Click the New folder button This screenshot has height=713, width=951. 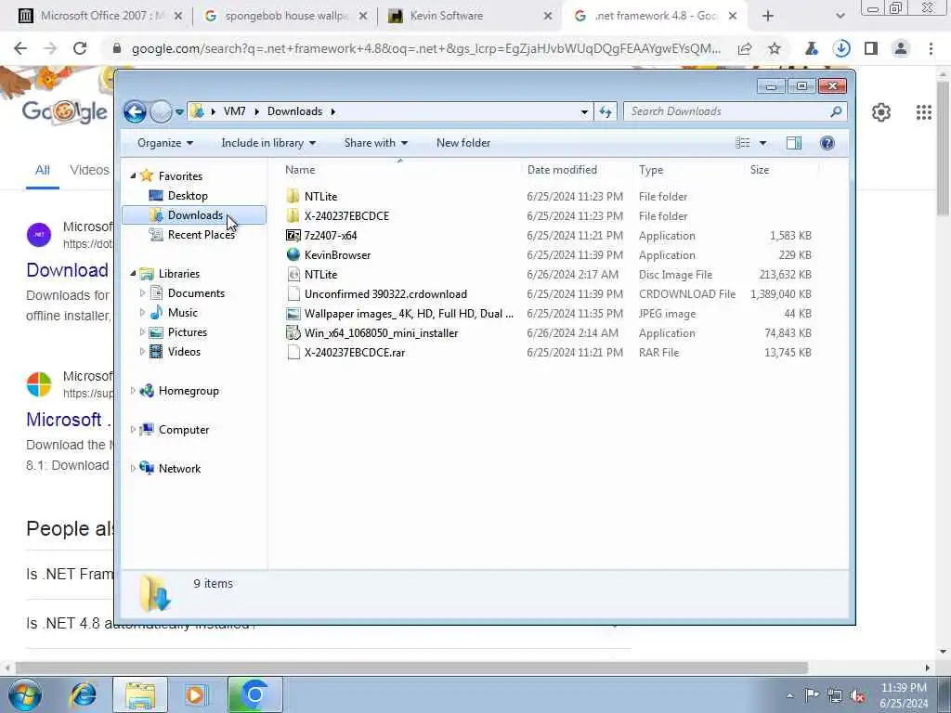(x=463, y=143)
